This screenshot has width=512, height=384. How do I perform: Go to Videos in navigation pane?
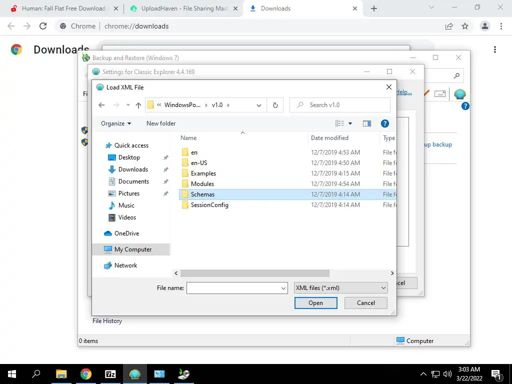[x=127, y=217]
